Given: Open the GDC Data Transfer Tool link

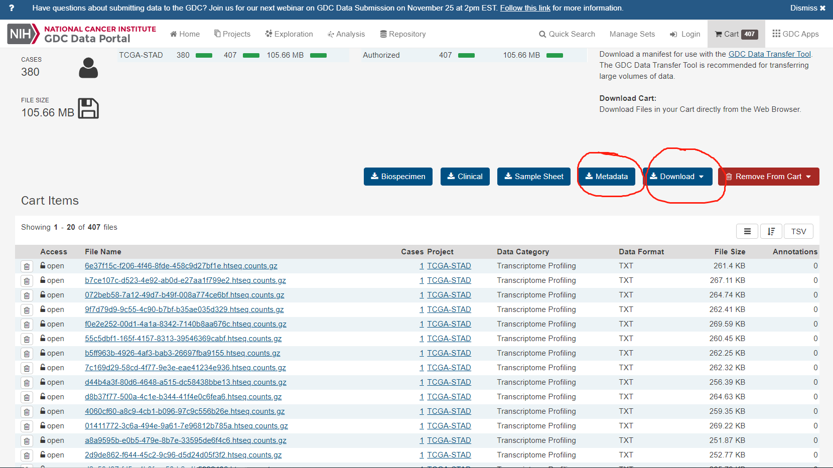Looking at the screenshot, I should (x=769, y=54).
